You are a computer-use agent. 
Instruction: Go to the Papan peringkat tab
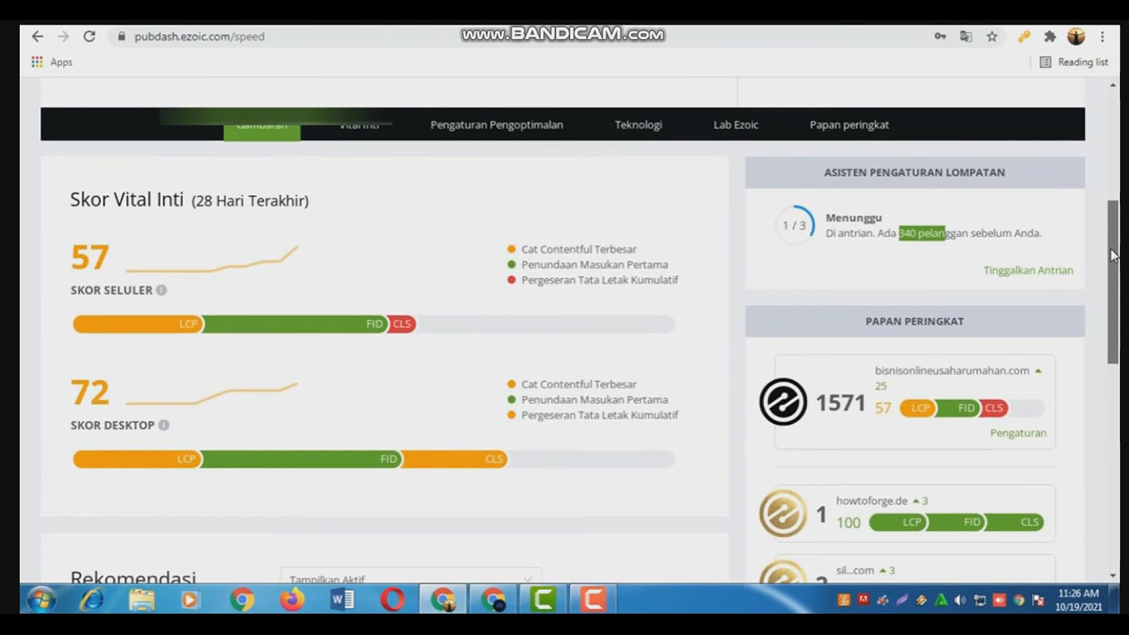(849, 125)
